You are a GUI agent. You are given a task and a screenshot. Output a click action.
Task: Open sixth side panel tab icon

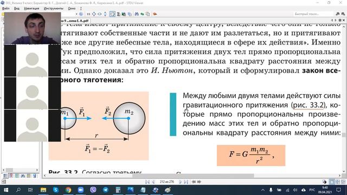point(34,176)
